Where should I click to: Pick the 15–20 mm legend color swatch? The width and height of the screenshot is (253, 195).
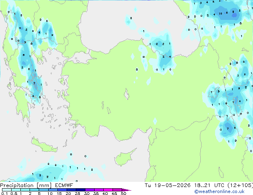(x=62, y=190)
